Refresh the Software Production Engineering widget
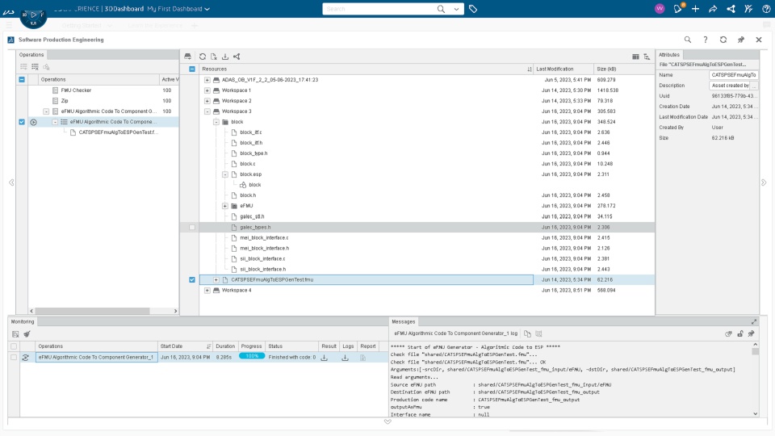The image size is (775, 436). click(x=723, y=40)
